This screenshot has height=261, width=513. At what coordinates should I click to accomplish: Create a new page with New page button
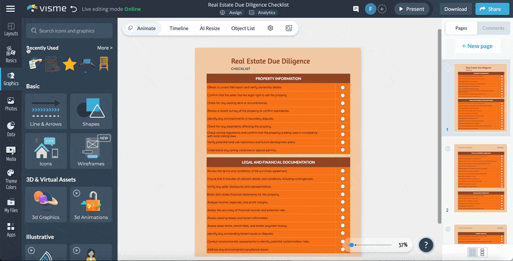(x=478, y=46)
